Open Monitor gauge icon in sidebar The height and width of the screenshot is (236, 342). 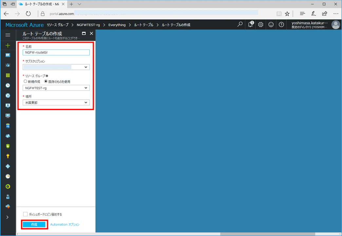coord(8,176)
